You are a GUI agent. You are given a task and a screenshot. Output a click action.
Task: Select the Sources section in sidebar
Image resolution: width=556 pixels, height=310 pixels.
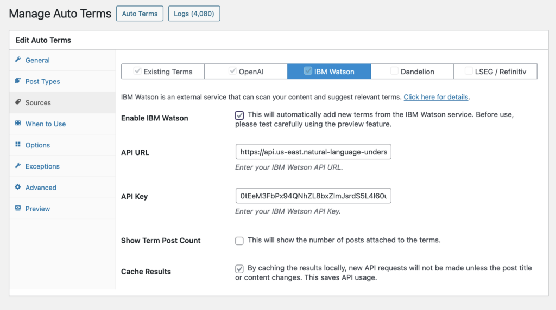tap(62, 102)
